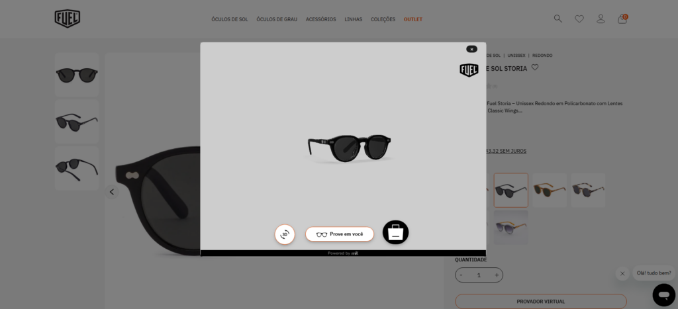678x309 pixels.
Task: Expand the Coleções menu
Action: (x=383, y=19)
